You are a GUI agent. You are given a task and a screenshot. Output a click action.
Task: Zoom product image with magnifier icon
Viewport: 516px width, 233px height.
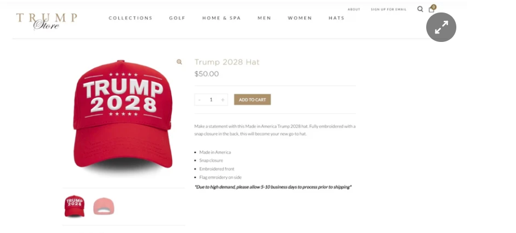180,62
